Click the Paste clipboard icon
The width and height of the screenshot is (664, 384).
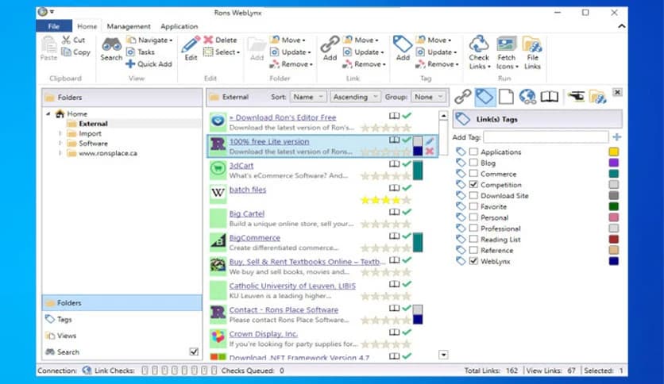tap(48, 45)
